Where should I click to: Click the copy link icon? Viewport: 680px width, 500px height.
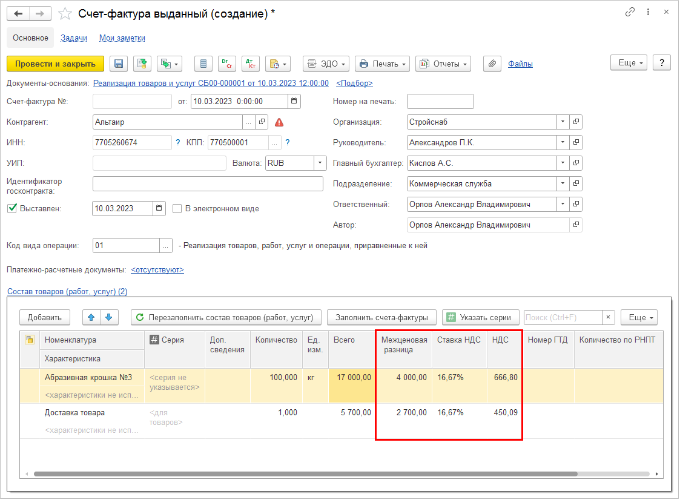630,13
